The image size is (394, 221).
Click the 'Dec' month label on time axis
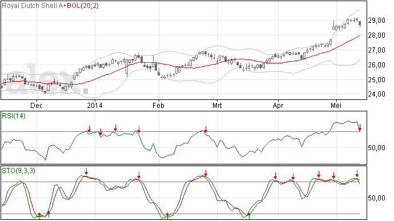37,105
